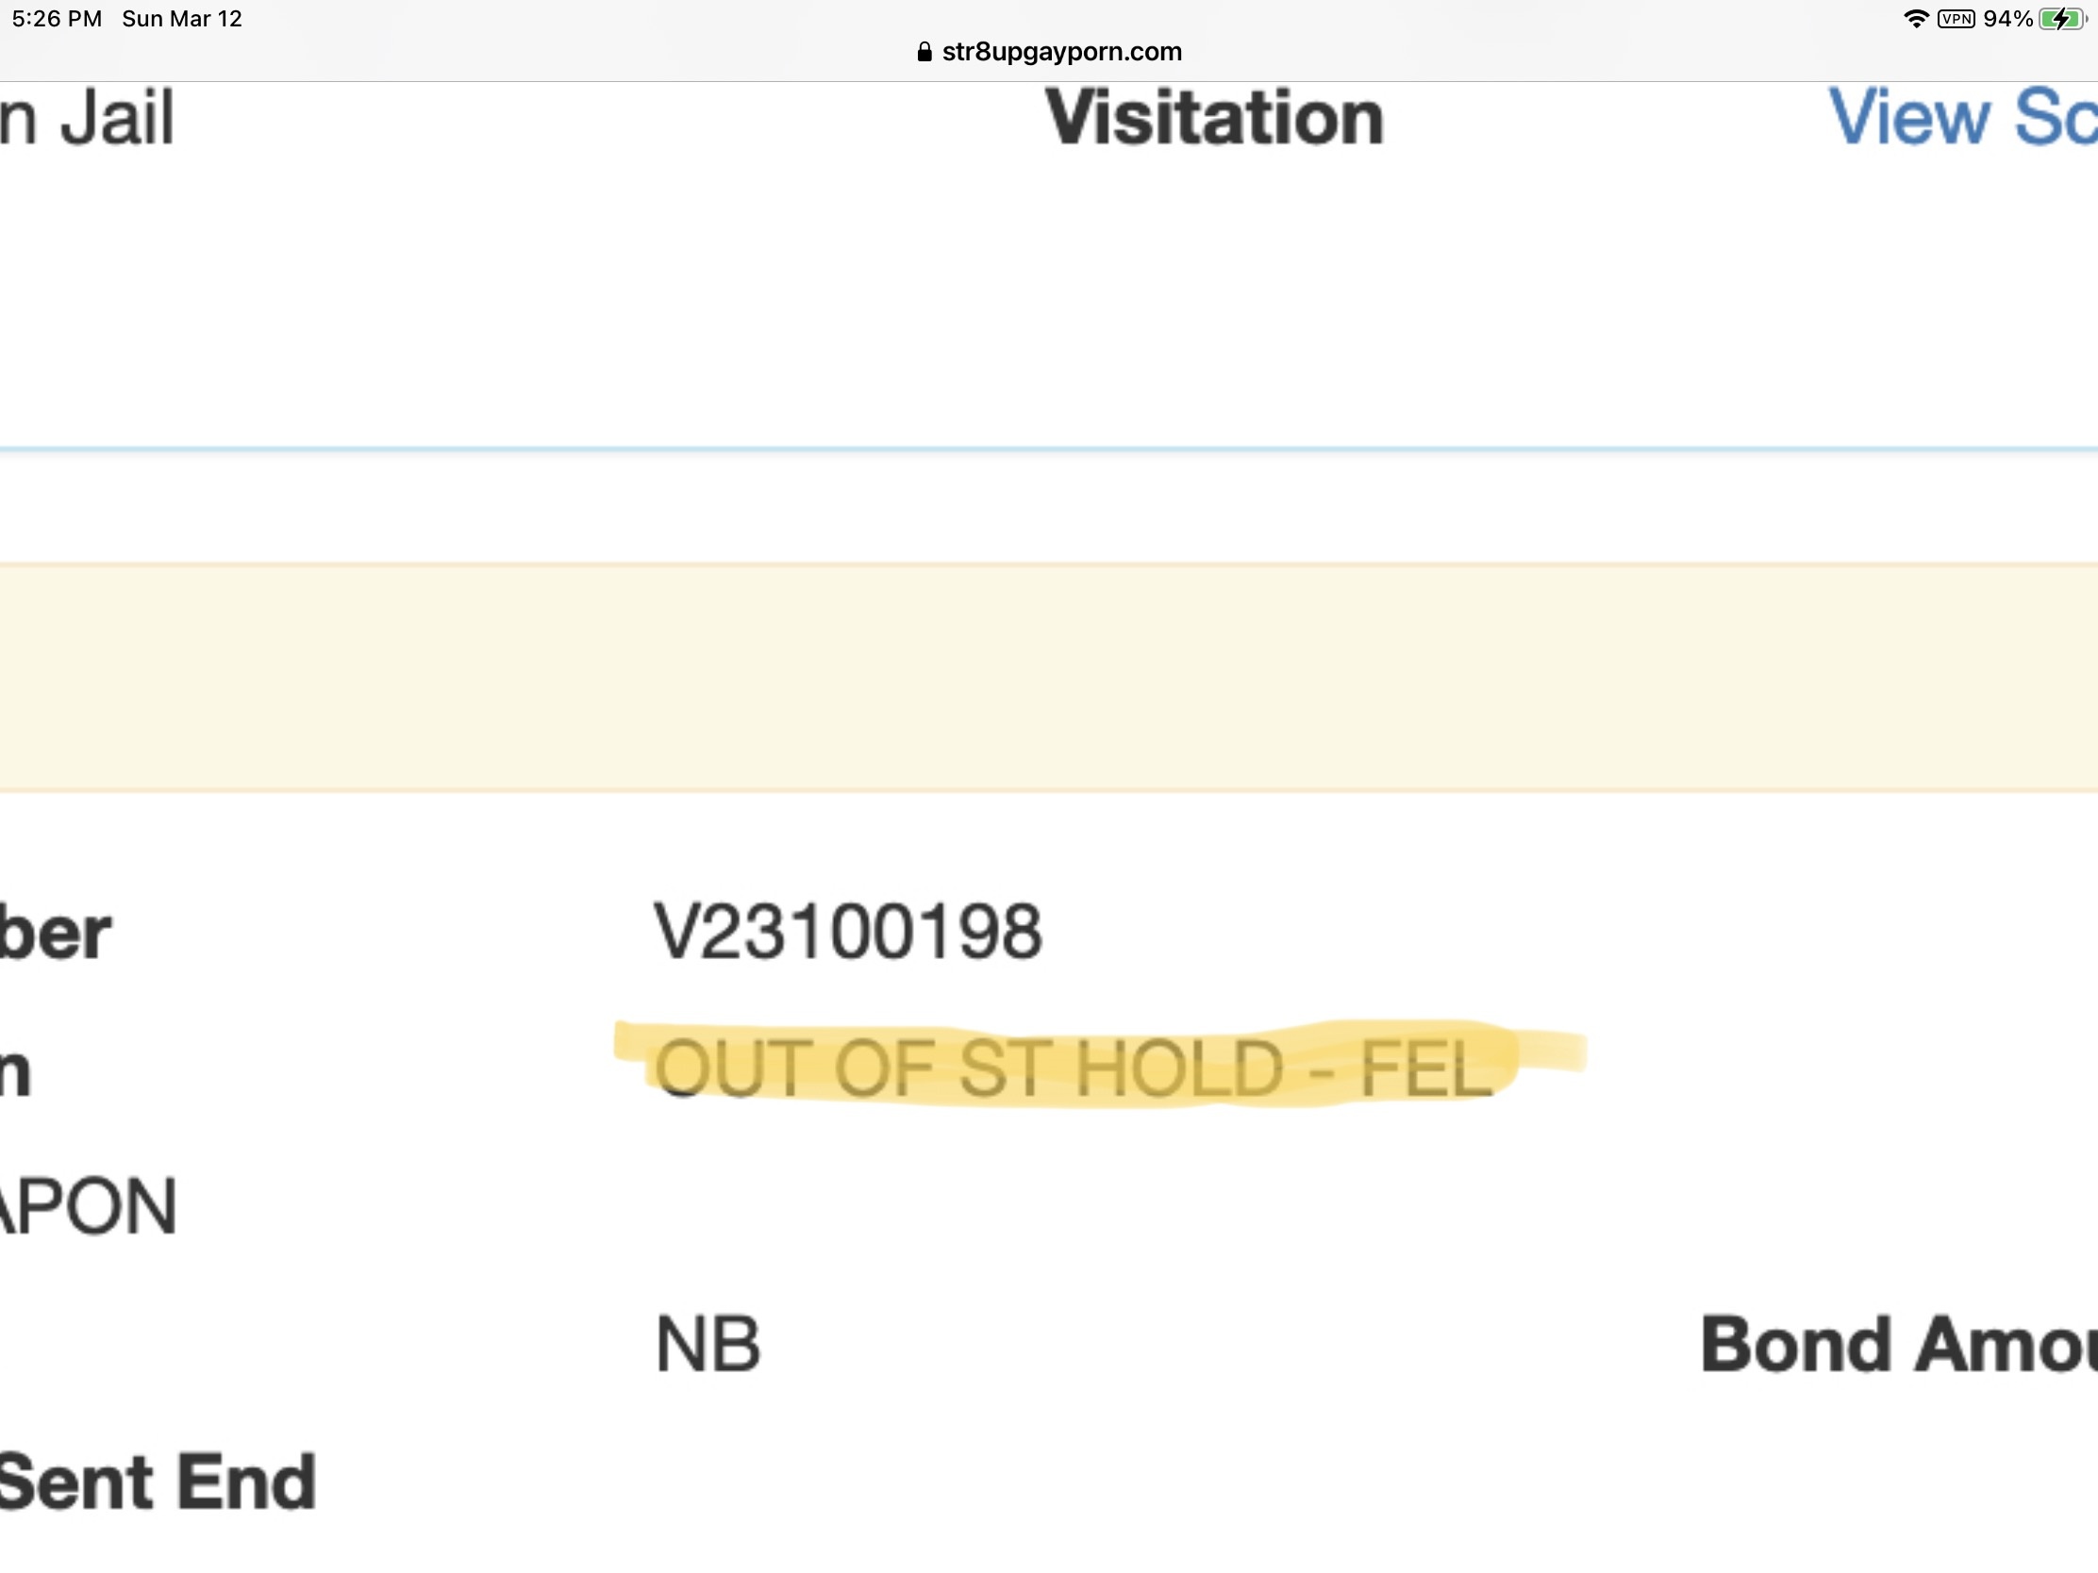Tap the pale yellow notice banner

coord(1049,677)
